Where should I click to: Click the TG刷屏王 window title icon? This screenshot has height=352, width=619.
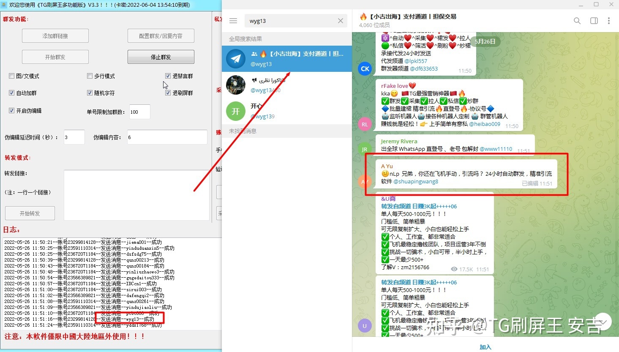(x=4, y=5)
